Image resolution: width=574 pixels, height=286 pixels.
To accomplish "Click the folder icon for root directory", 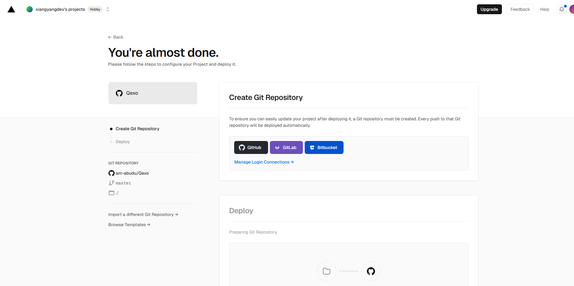I will pyautogui.click(x=112, y=193).
